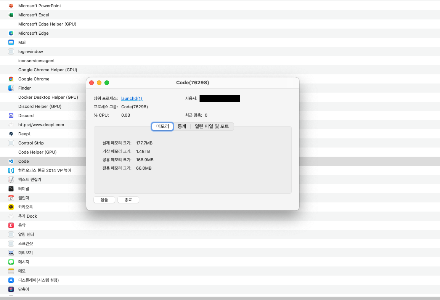
Task: Click the 미리보기 icon
Action: (11, 253)
